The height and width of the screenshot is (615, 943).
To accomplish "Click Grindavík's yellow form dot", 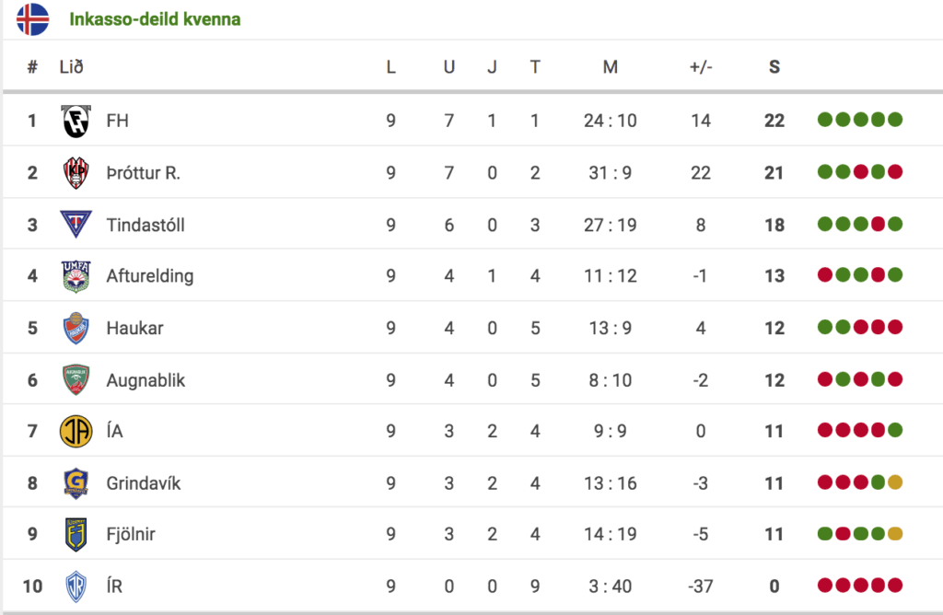I will 895,482.
